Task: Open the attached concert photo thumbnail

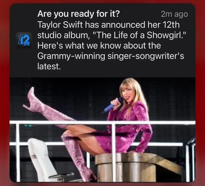Action: tap(102, 130)
